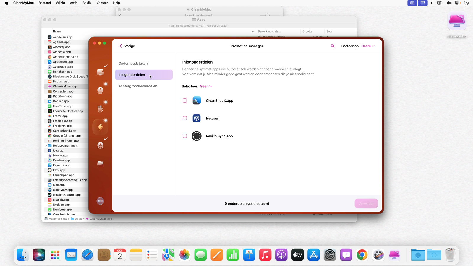
Task: Click the Ice app icon in login items
Action: 197,118
